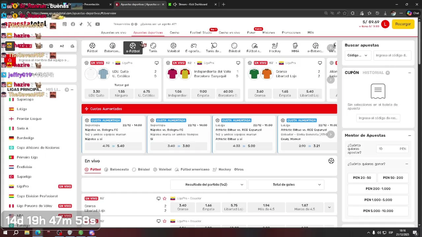Click the Recargar button
Viewport: 422px width, 237px height.
point(403,24)
